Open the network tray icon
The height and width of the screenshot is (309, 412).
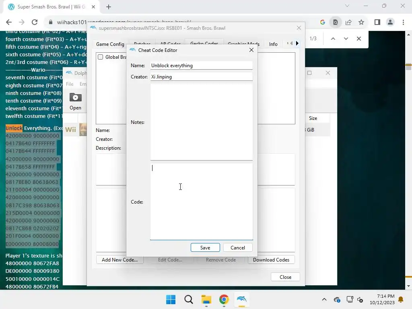[x=350, y=299]
